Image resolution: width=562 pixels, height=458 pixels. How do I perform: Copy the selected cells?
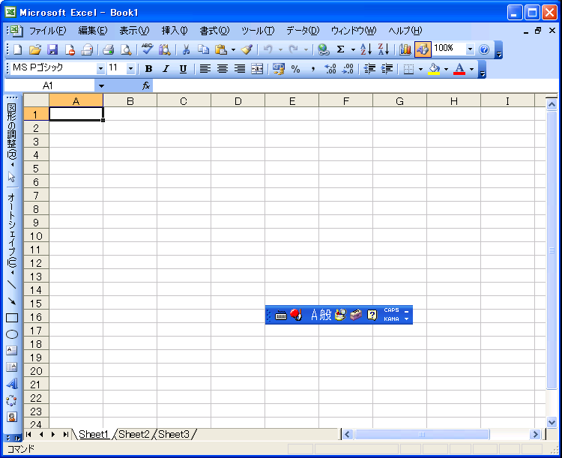[203, 49]
